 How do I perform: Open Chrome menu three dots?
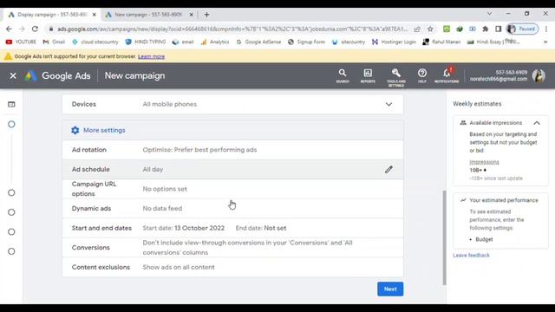click(x=546, y=29)
